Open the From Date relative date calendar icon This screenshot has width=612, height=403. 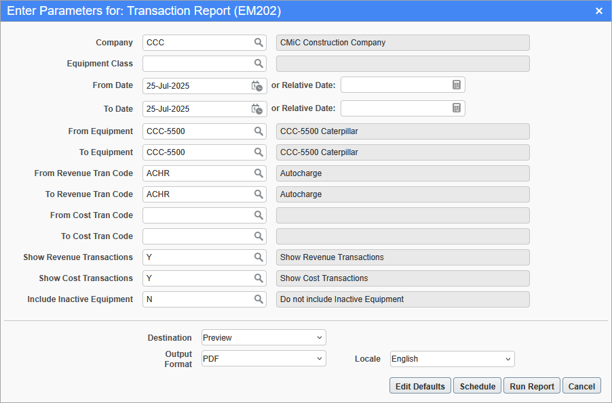point(457,85)
